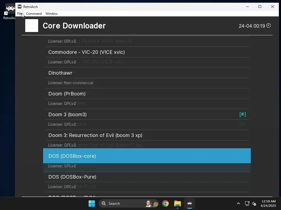Open the RetroArch desktop shortcut
This screenshot has height=210, width=281.
click(x=9, y=12)
